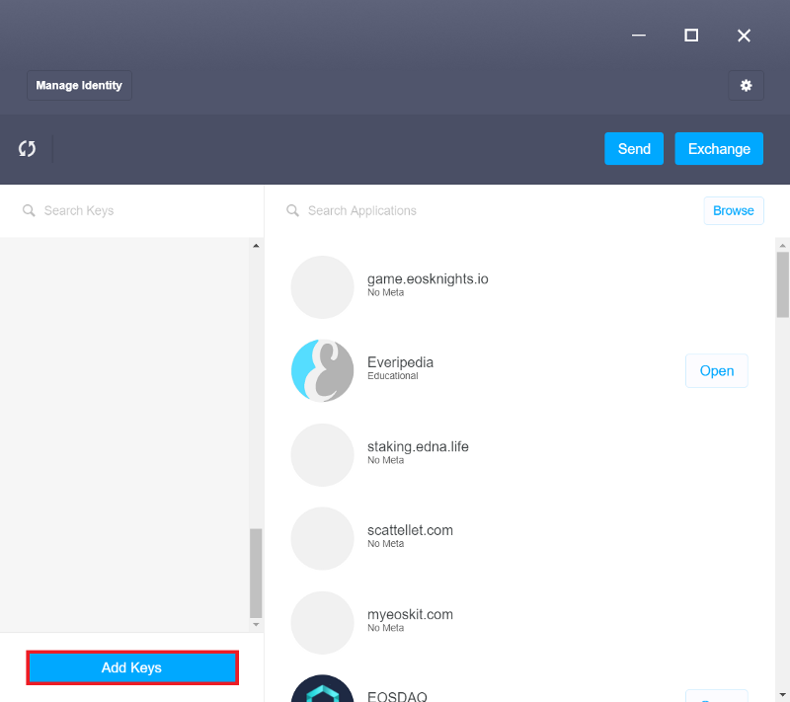Click the applications list scrollbar thumb
Viewport: 790px width, 702px height.
(782, 285)
